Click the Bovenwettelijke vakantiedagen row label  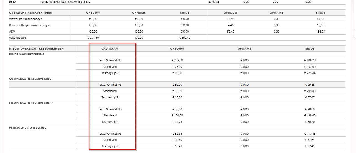(x=29, y=25)
